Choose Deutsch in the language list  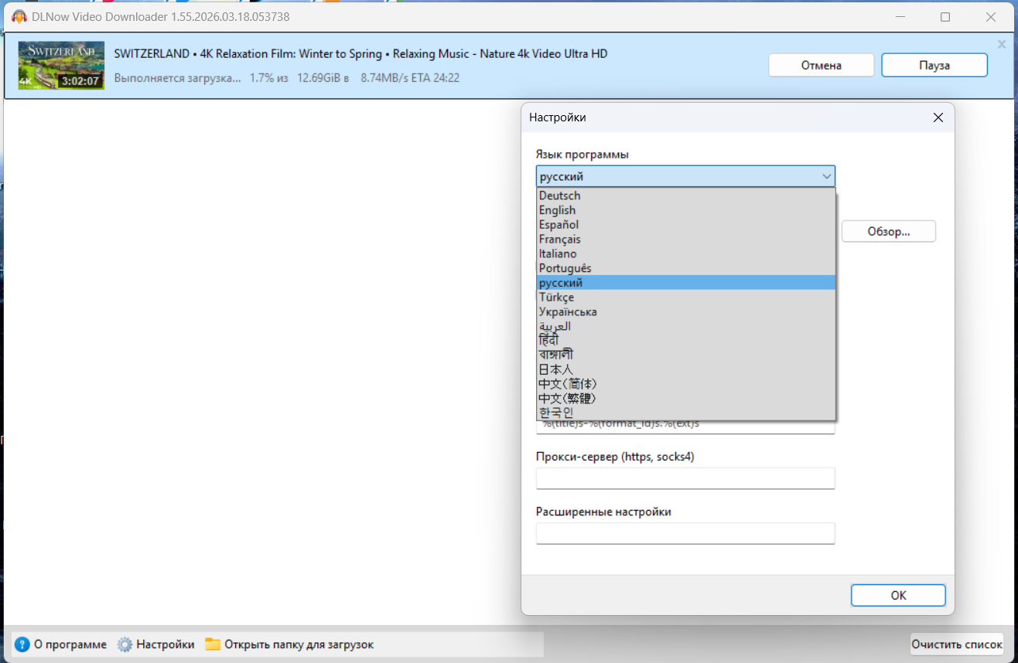(559, 195)
